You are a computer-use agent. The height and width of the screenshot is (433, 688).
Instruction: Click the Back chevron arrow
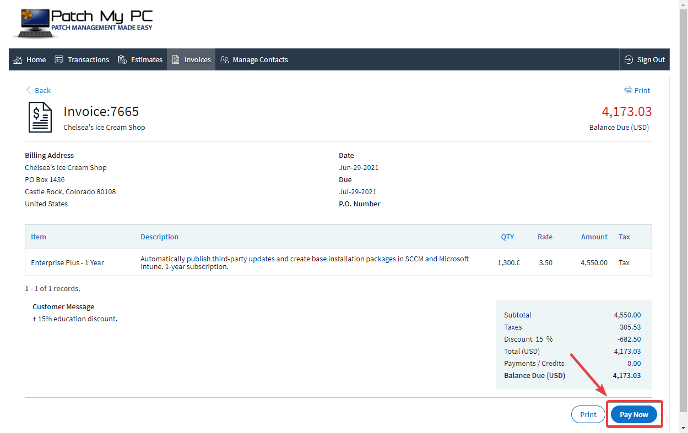29,90
